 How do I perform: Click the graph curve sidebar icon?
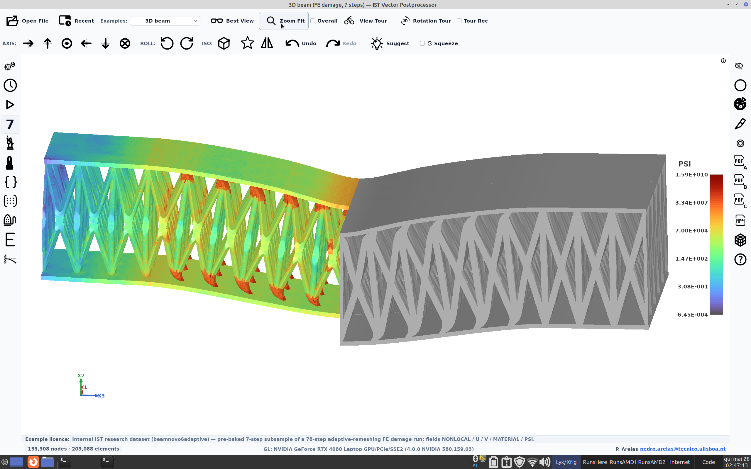(10, 259)
